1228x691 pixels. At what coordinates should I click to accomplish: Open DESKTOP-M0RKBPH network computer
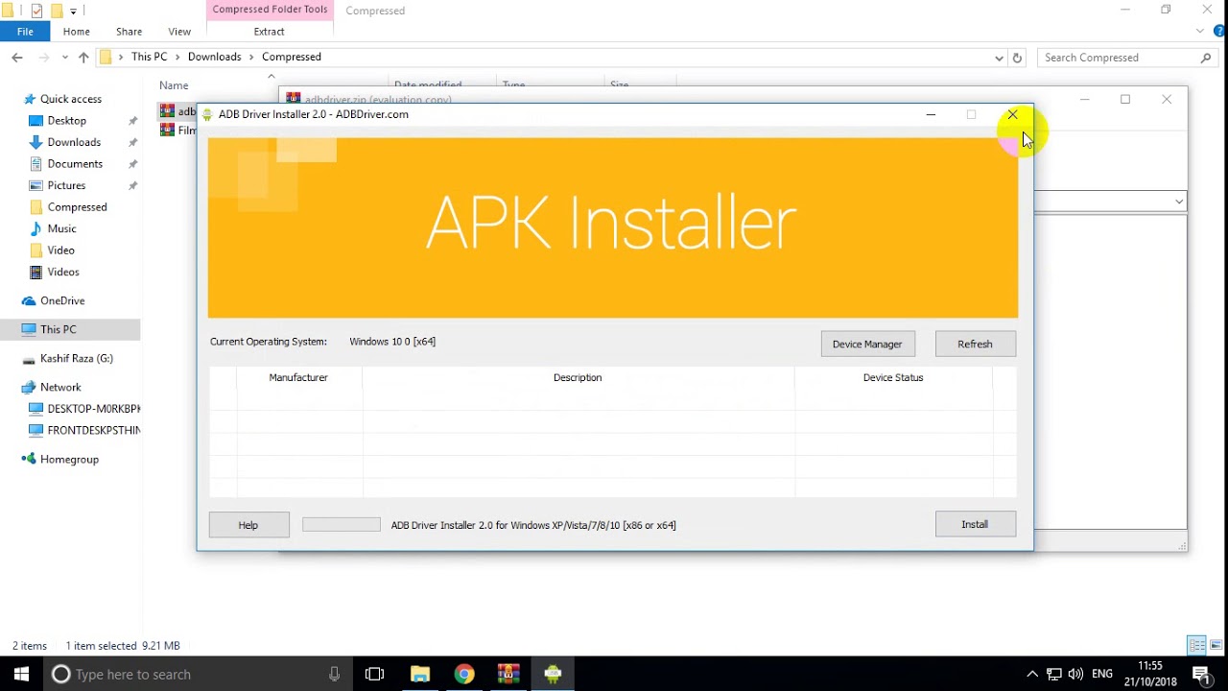[93, 409]
